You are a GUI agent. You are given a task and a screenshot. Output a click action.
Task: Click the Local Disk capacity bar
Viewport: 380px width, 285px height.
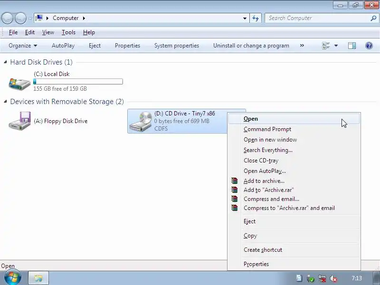tap(78, 81)
